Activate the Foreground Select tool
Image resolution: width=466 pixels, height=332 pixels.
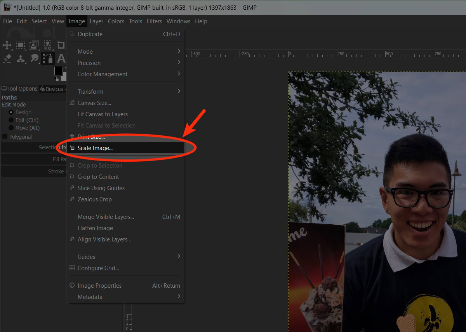(34, 45)
